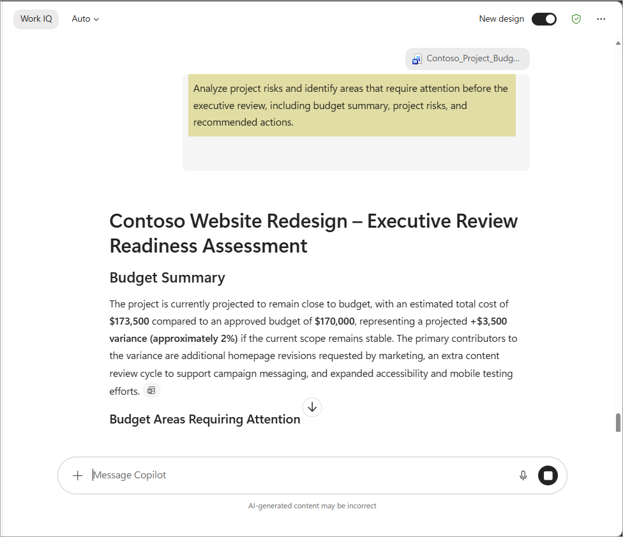The height and width of the screenshot is (537, 623).
Task: Click the microphone voice input icon
Action: tap(523, 476)
